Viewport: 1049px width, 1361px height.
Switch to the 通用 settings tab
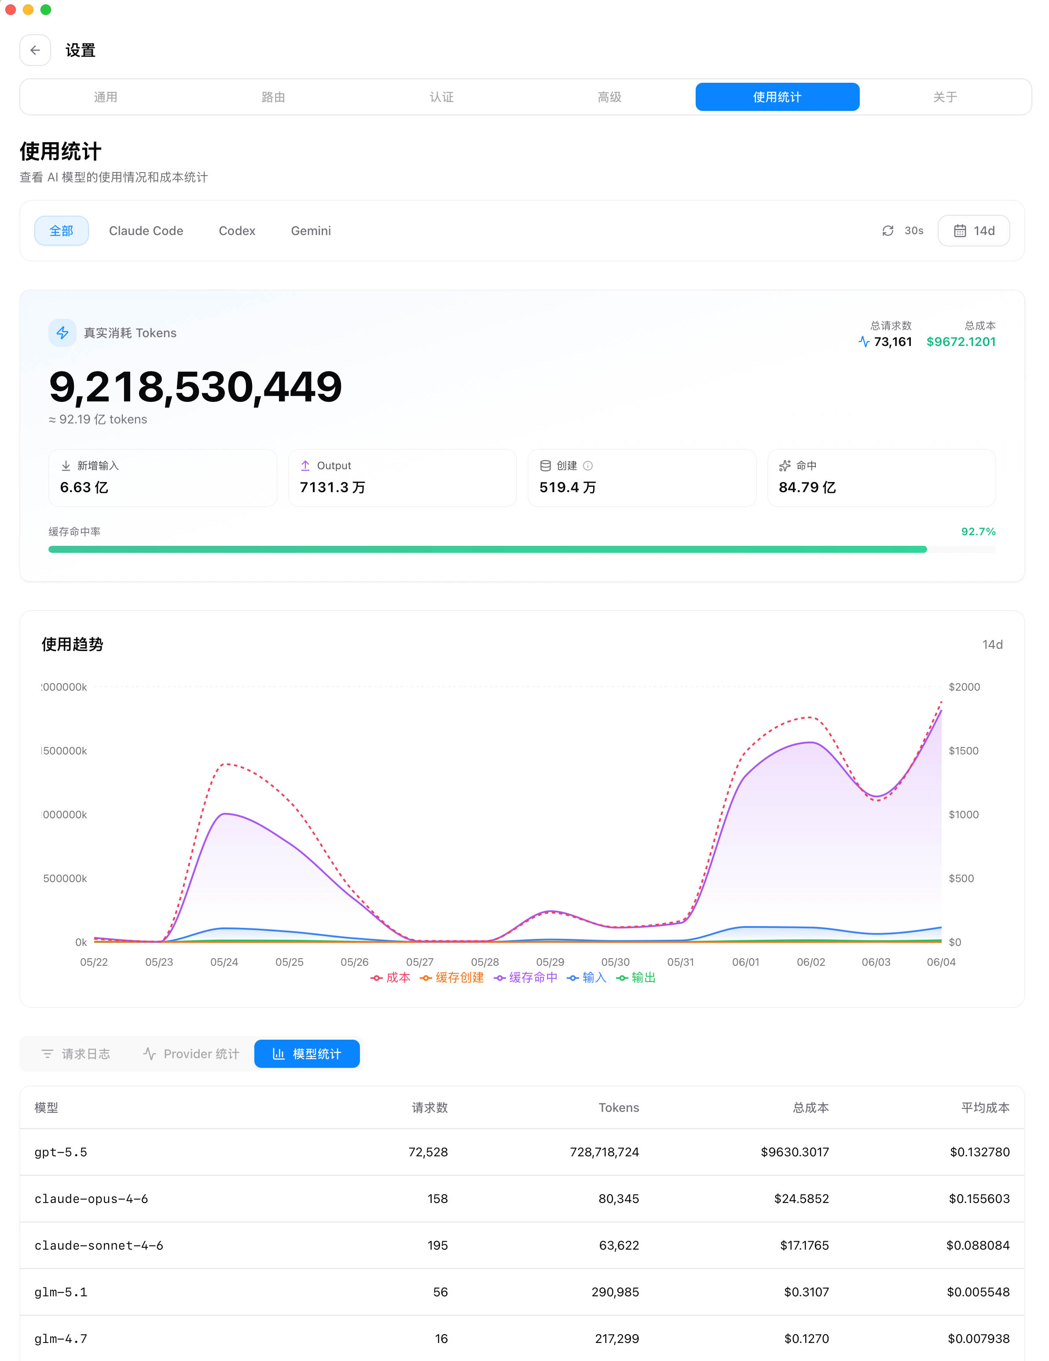click(x=105, y=96)
